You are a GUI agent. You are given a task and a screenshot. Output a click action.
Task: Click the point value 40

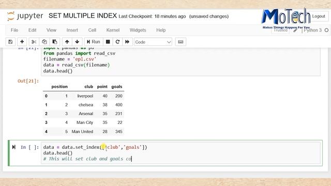pyautogui.click(x=105, y=96)
